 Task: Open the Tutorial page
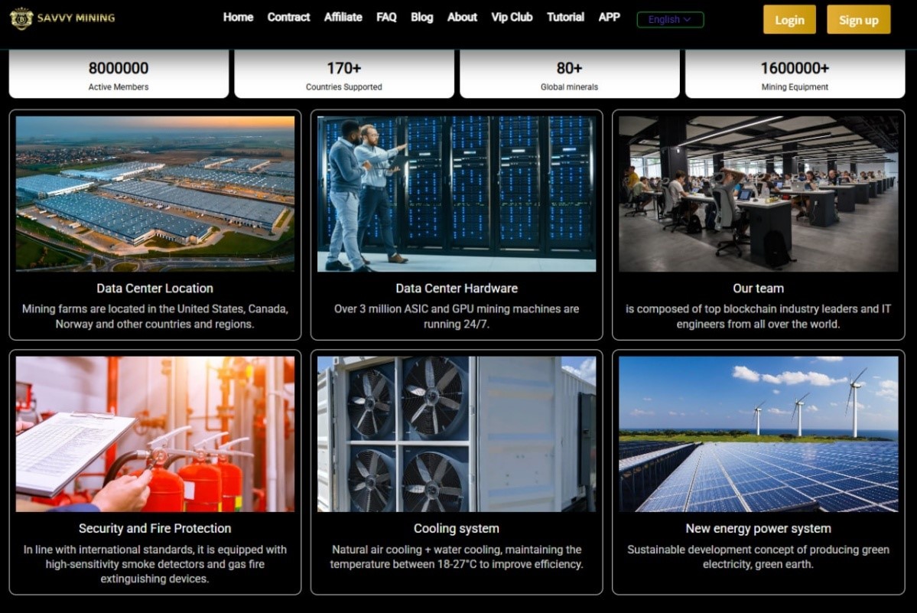click(x=565, y=17)
